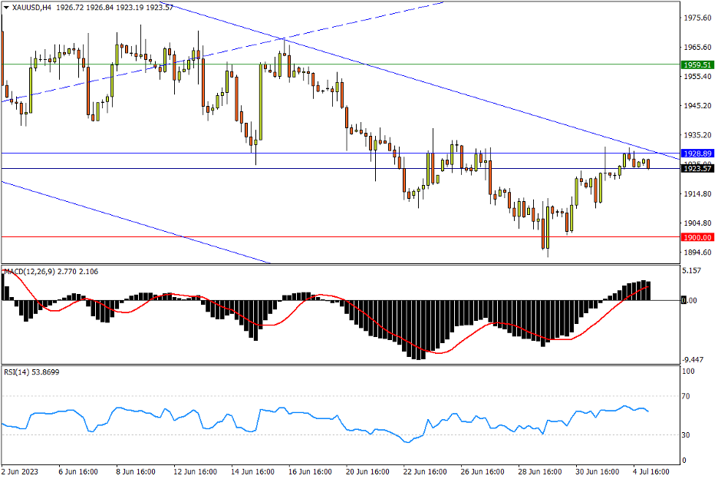
Task: Click the black 1923.57 current price tag
Action: 698,169
